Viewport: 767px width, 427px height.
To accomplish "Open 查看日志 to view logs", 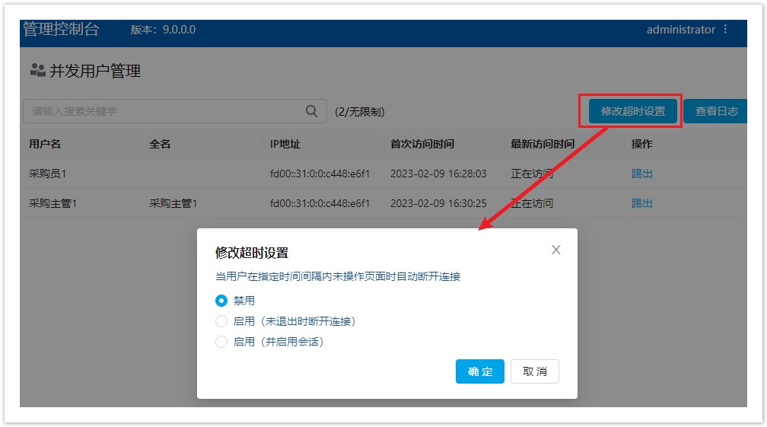I will pos(715,111).
